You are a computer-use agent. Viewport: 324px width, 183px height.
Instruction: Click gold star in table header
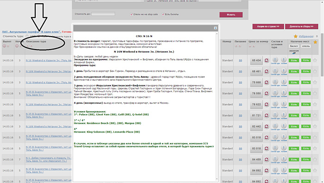coord(315,42)
